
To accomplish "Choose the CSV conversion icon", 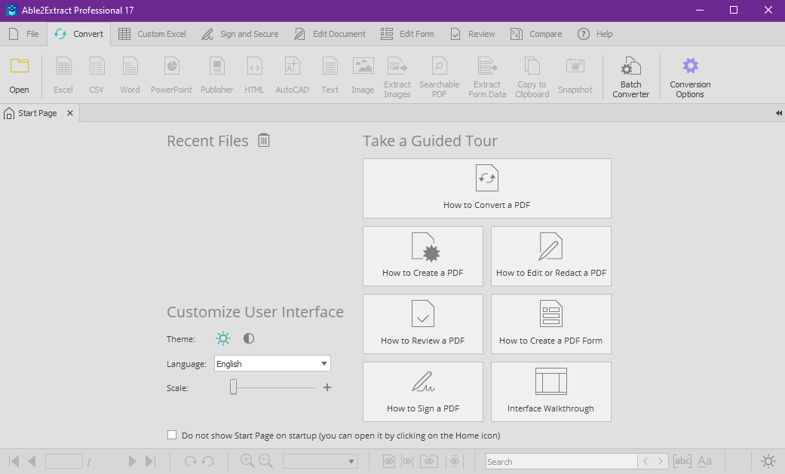I will click(96, 75).
